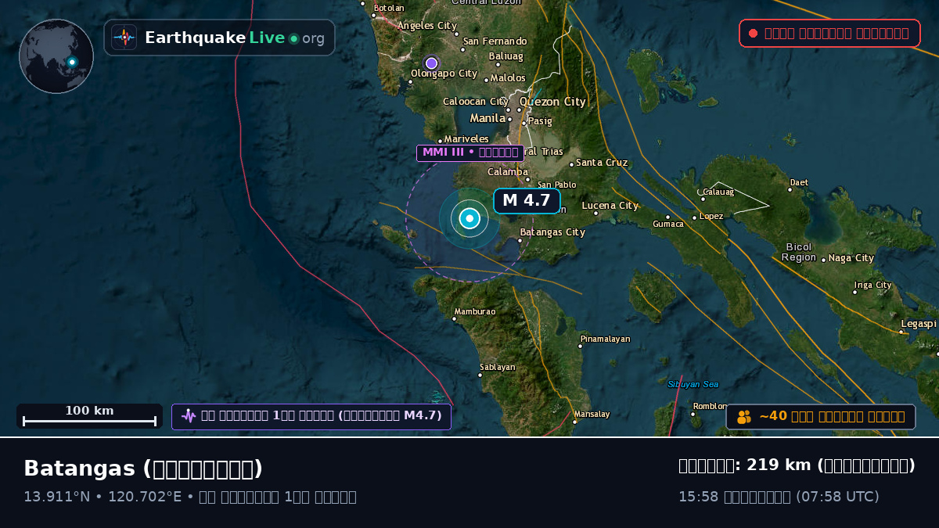939x528 pixels.
Task: Click the Legaspi map label
Action: 919,324
